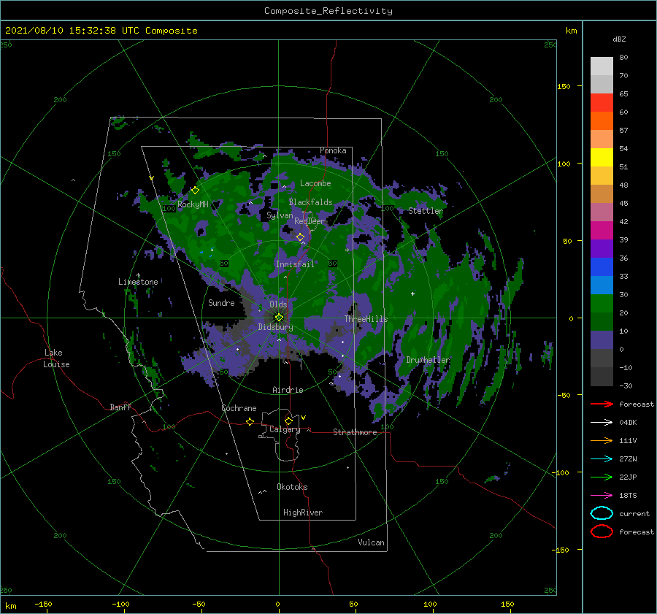Click the white plus marker east of ThreeHills
The height and width of the screenshot is (614, 657).
(412, 293)
